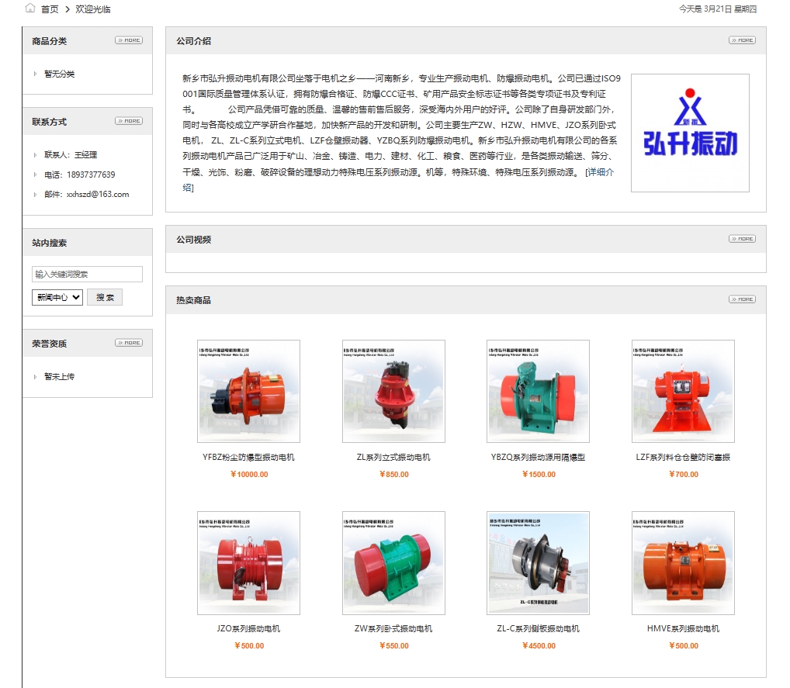Click MORE icon in 联系方式 panel
Image resolution: width=790 pixels, height=688 pixels.
coord(128,121)
